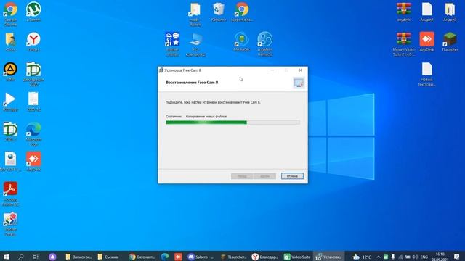This screenshot has width=465, height=261.
Task: Select the anydesk WinRAR archive icon
Action: pyautogui.click(x=404, y=12)
